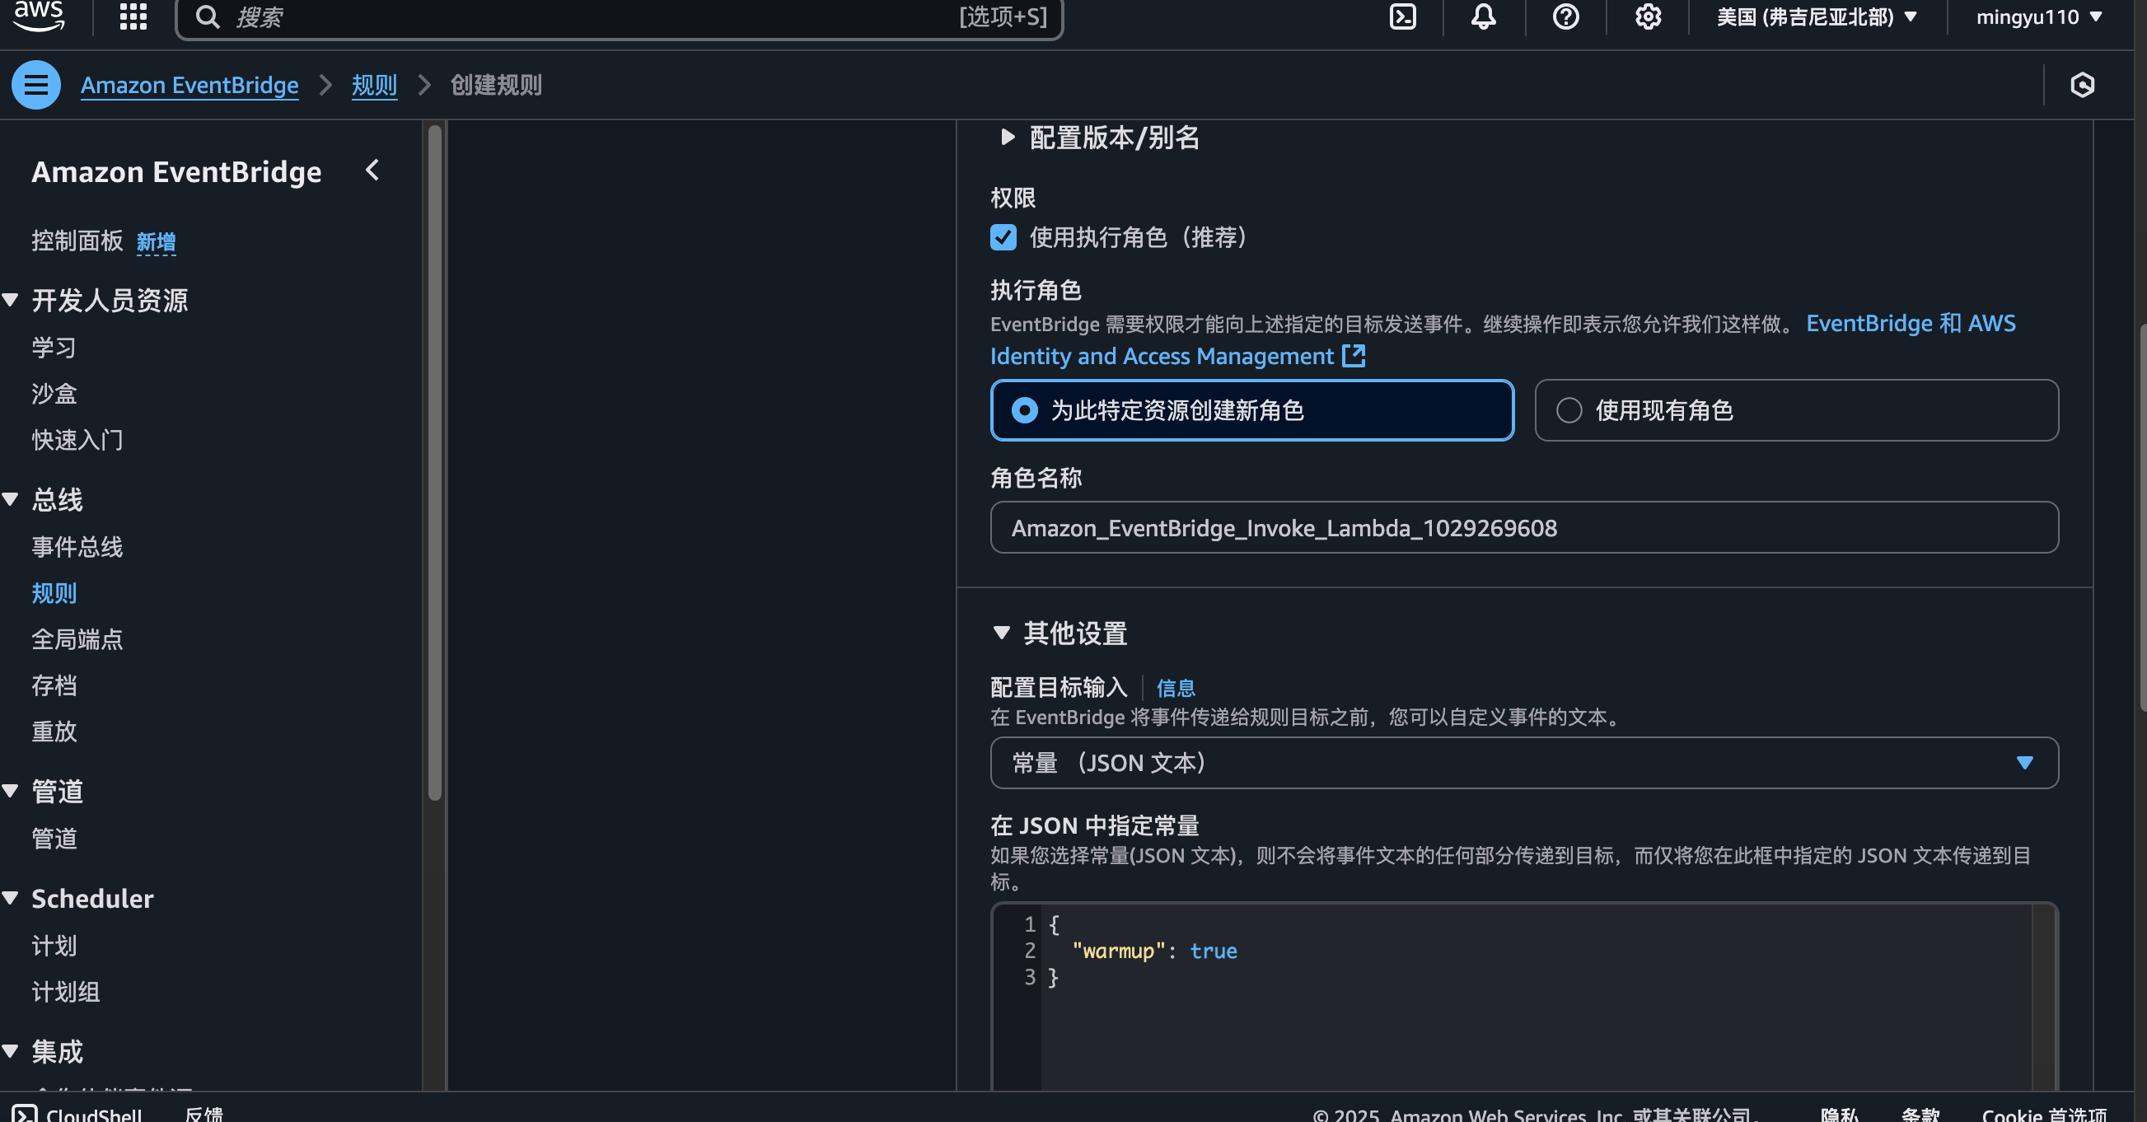Click the 角色名称 input field
The width and height of the screenshot is (2147, 1122).
coord(1524,527)
